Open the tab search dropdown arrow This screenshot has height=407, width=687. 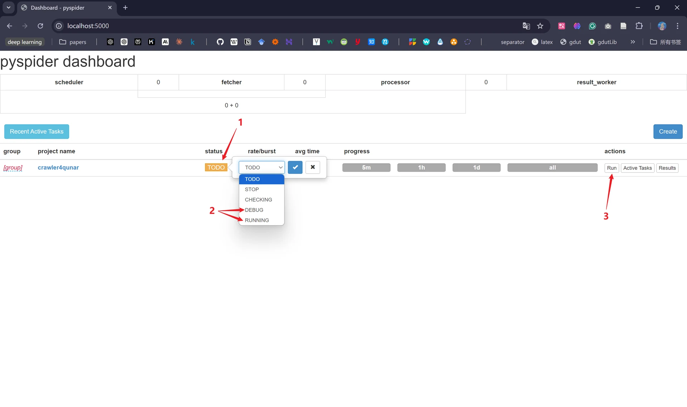coord(9,8)
